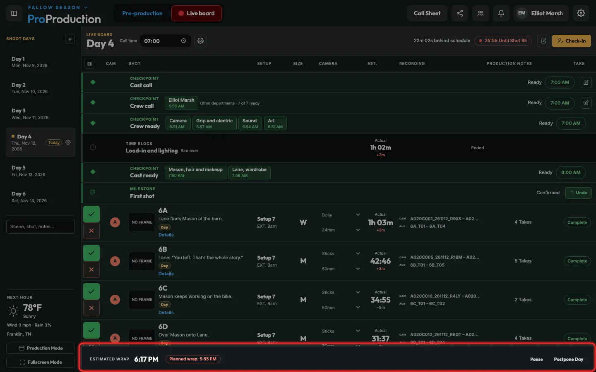The height and width of the screenshot is (372, 596).
Task: Click camera A badge for shot 6A
Action: coord(115,222)
